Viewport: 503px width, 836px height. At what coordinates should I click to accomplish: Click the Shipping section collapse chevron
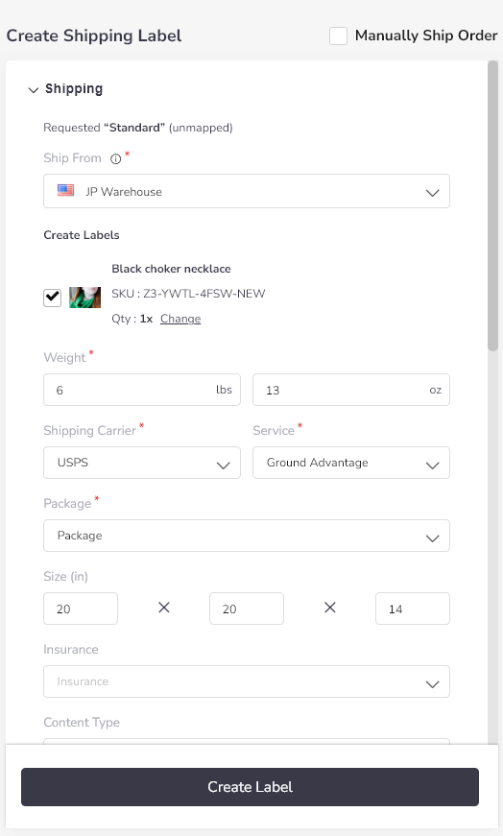(33, 89)
